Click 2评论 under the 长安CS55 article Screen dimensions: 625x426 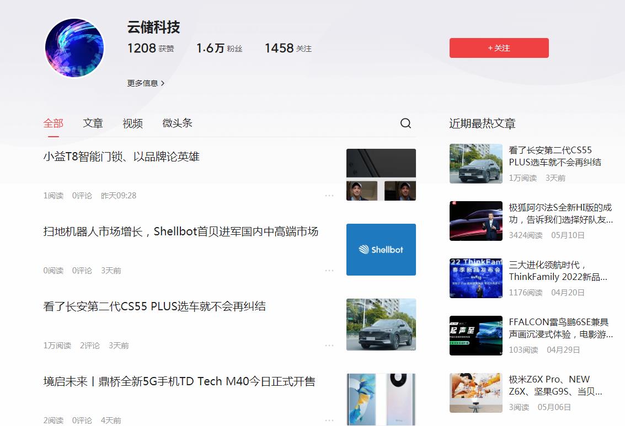click(90, 345)
